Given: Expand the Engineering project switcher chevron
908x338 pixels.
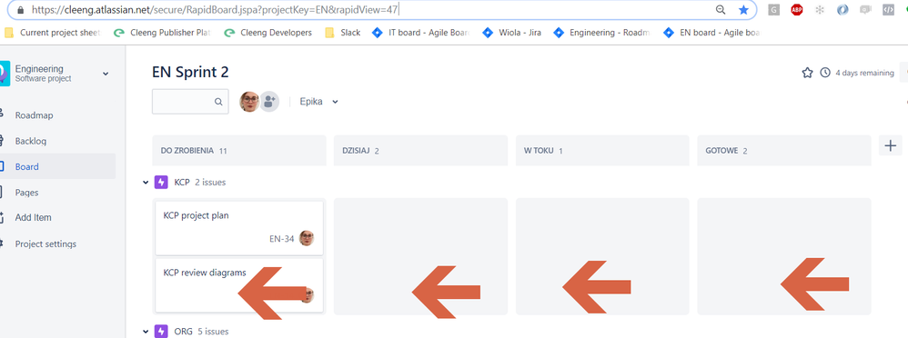Looking at the screenshot, I should [106, 74].
